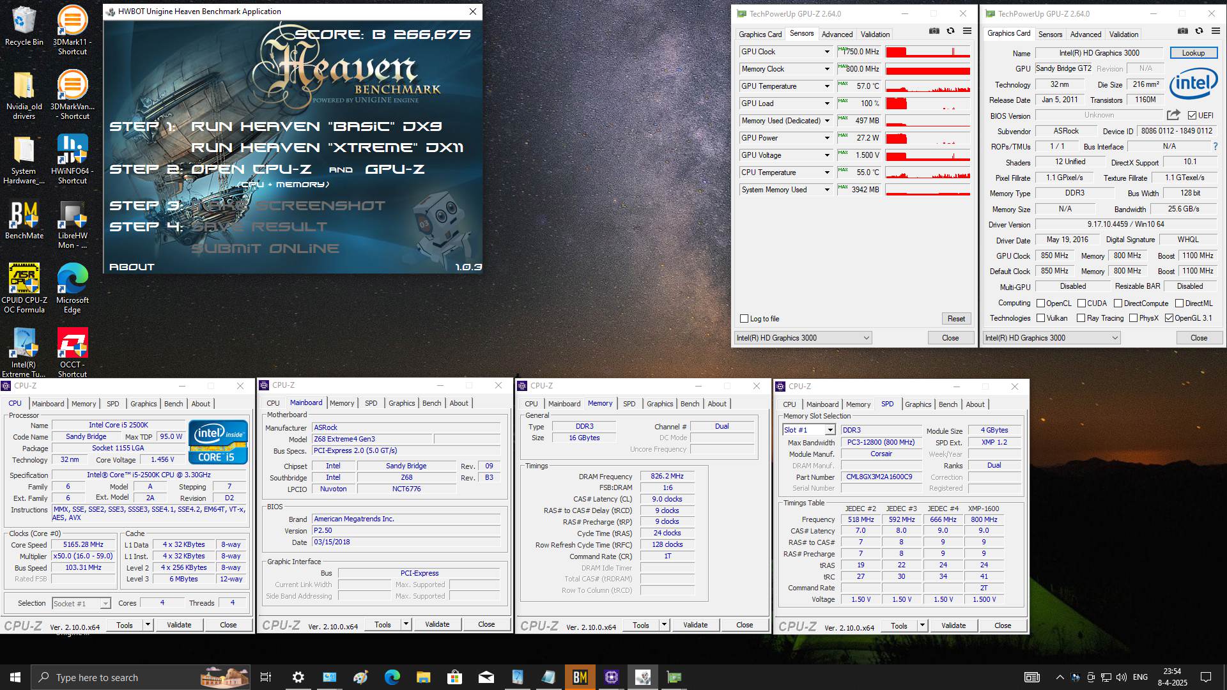Click the refresh icon in GPU-Z Sensors window
Image resolution: width=1227 pixels, height=690 pixels.
(x=950, y=31)
